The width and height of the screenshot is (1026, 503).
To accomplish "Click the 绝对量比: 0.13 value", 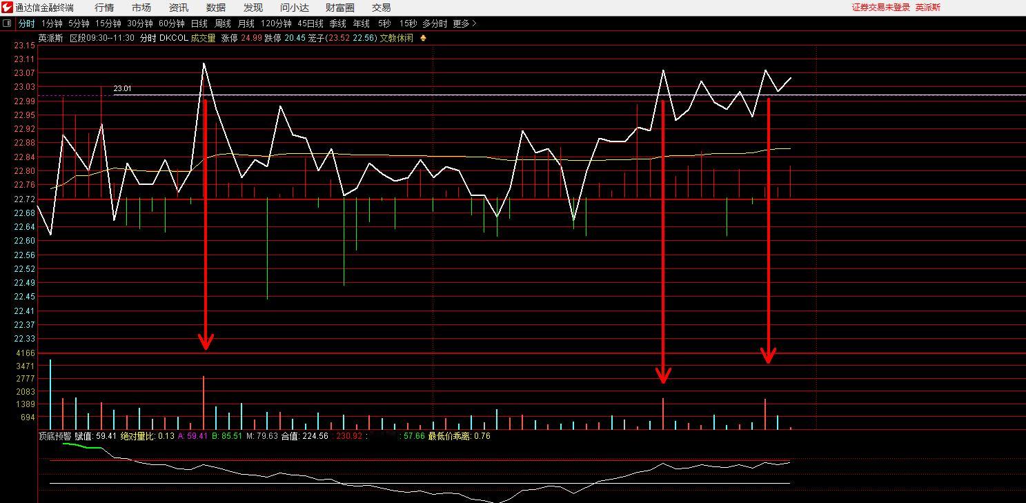I will tap(147, 436).
